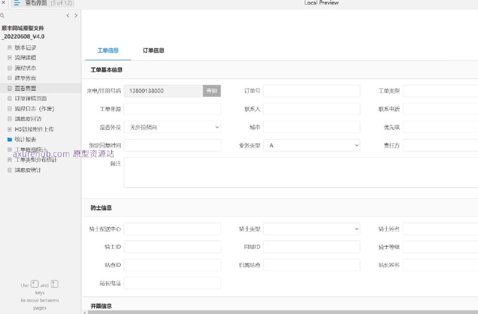Click the 联系电话 input field

pos(440,109)
